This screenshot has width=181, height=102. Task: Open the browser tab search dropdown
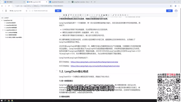(2, 2)
